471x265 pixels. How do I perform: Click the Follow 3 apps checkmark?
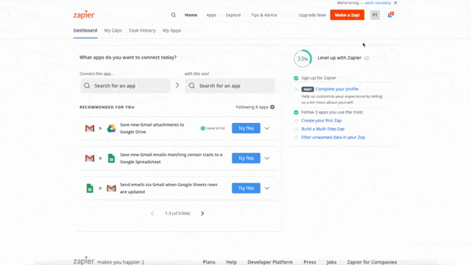[x=296, y=113]
